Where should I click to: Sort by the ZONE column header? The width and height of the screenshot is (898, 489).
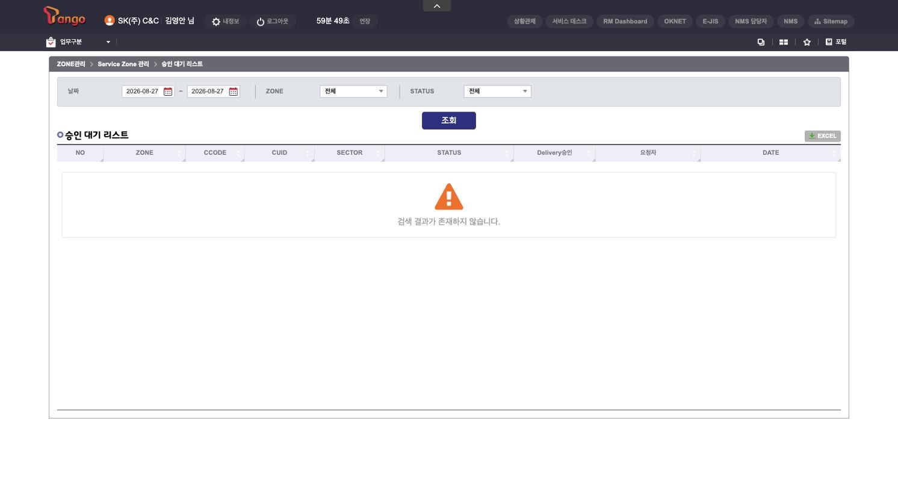tap(144, 153)
